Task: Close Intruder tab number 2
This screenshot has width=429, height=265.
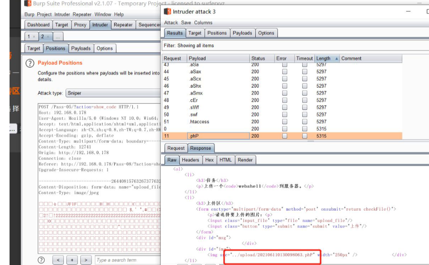Action: (x=48, y=36)
